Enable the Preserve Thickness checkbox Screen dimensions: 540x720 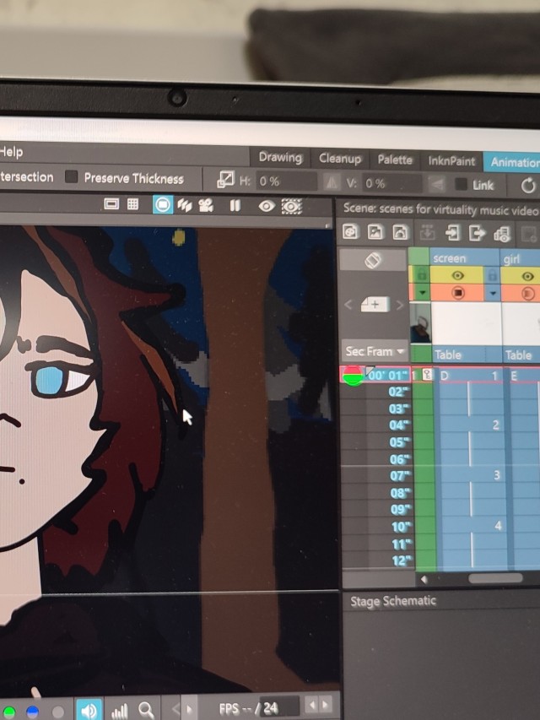coord(71,176)
